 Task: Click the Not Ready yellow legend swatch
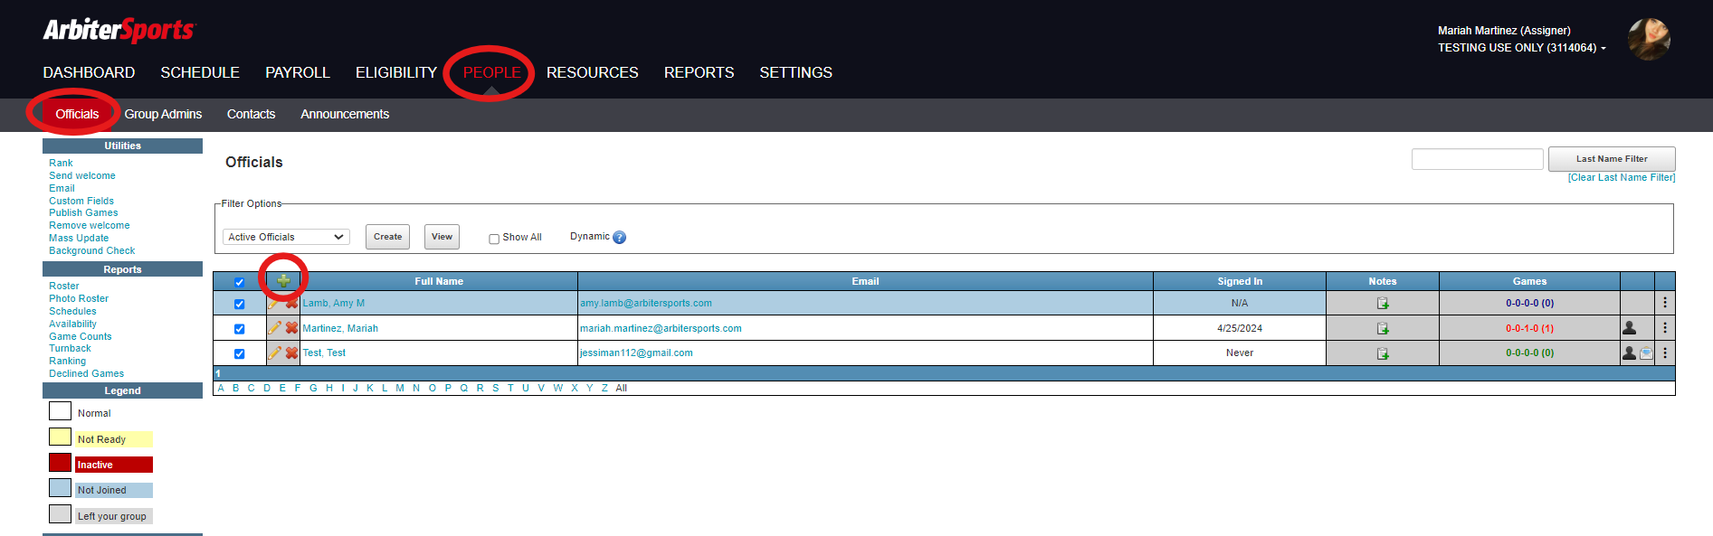coord(60,437)
